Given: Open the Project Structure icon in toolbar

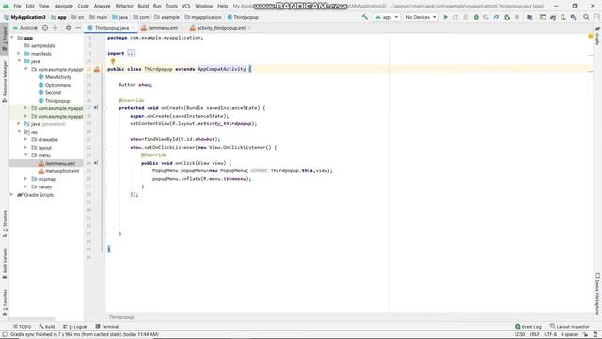Looking at the screenshot, I should coord(530,17).
